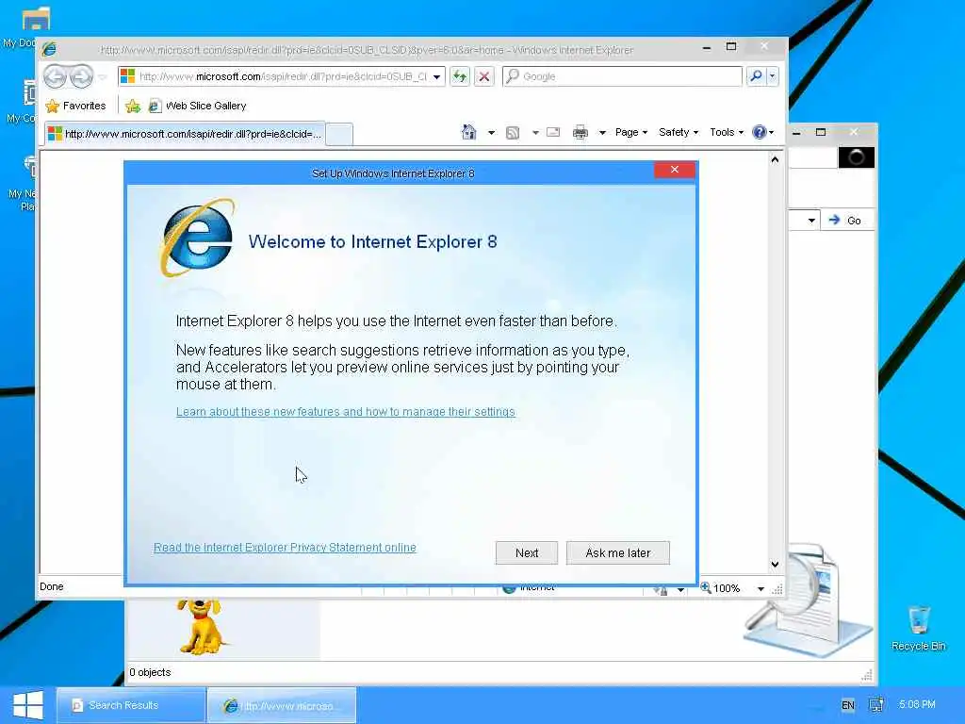Click the 0 objects status text
The image size is (965, 724).
(x=150, y=672)
